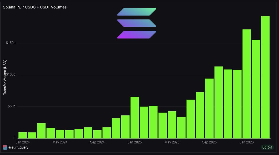Click the Solana P2P USDC + USDT Volumes title
The width and height of the screenshot is (279, 155).
35,7
